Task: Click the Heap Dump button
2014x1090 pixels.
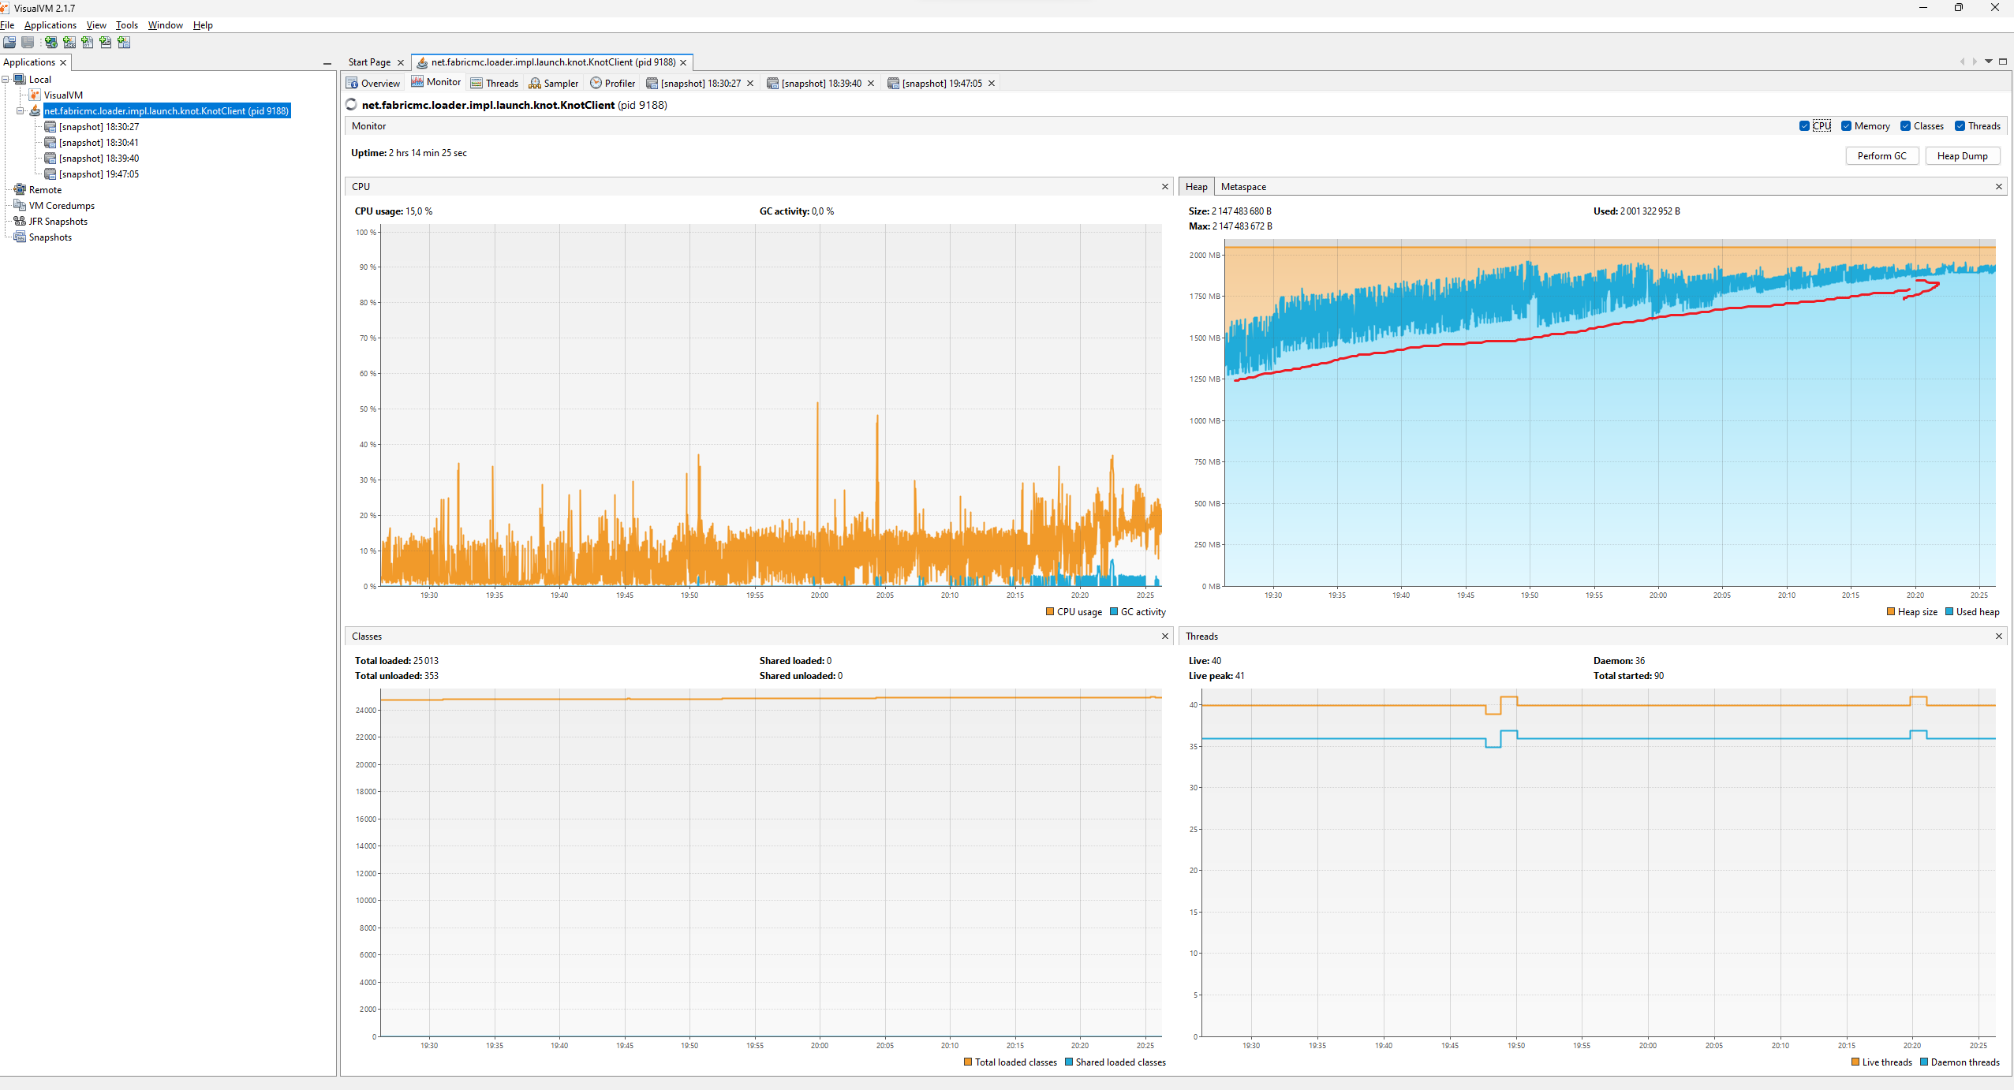Action: [1962, 155]
